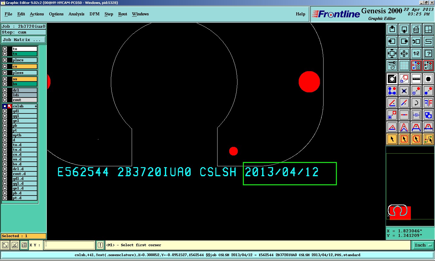The width and height of the screenshot is (435, 261).
Task: Click the grid icon left of X Y
Action: (24, 245)
